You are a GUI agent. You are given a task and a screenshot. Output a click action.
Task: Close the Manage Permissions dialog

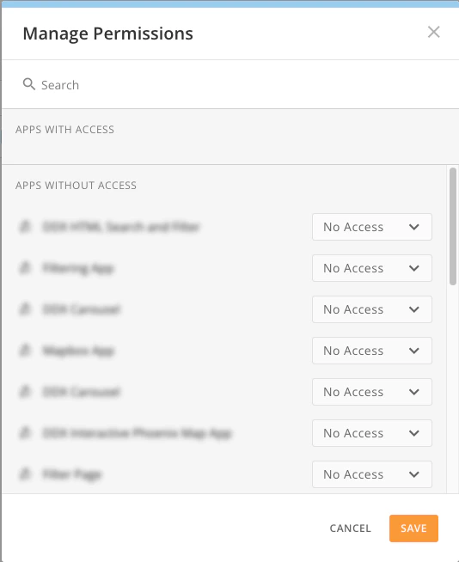[x=433, y=32]
